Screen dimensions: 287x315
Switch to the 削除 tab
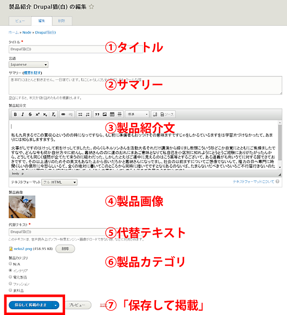point(62,21)
